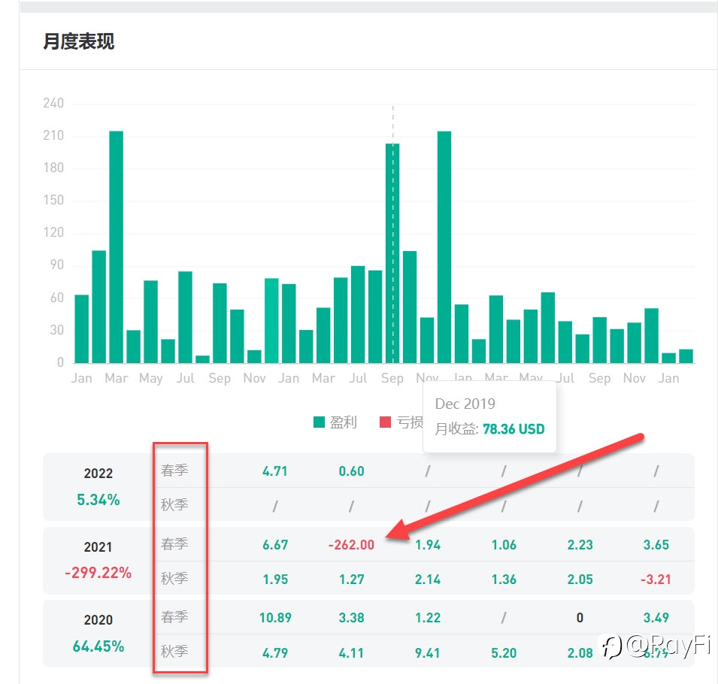The width and height of the screenshot is (718, 684).
Task: Click the 4.71 cell in 2022
Action: pyautogui.click(x=274, y=471)
